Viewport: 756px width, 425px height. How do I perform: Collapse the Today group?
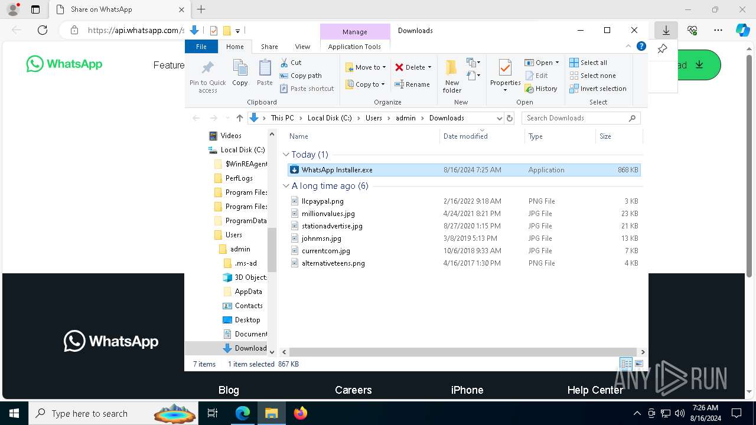tap(286, 155)
